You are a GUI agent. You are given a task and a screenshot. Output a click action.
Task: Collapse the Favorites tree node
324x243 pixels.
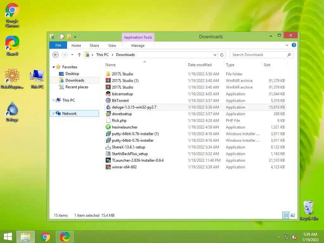coord(53,67)
